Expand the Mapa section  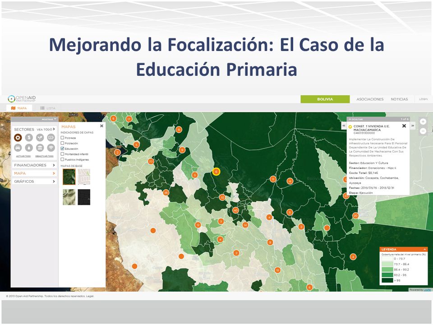pos(35,173)
